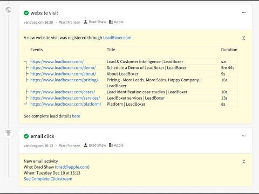Open the leadboxer.com/pricing/ URL
Viewport: 259px width, 194px height.
pos(64,80)
